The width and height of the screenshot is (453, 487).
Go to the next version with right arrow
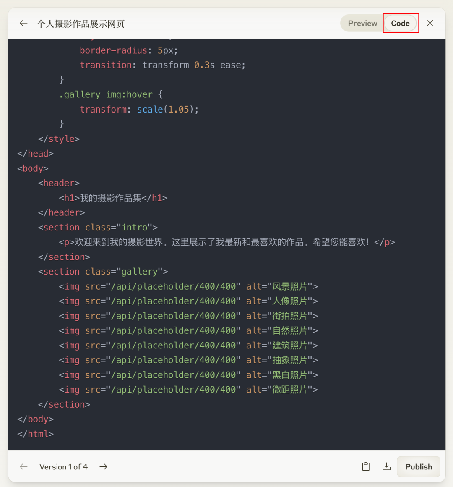click(x=103, y=466)
